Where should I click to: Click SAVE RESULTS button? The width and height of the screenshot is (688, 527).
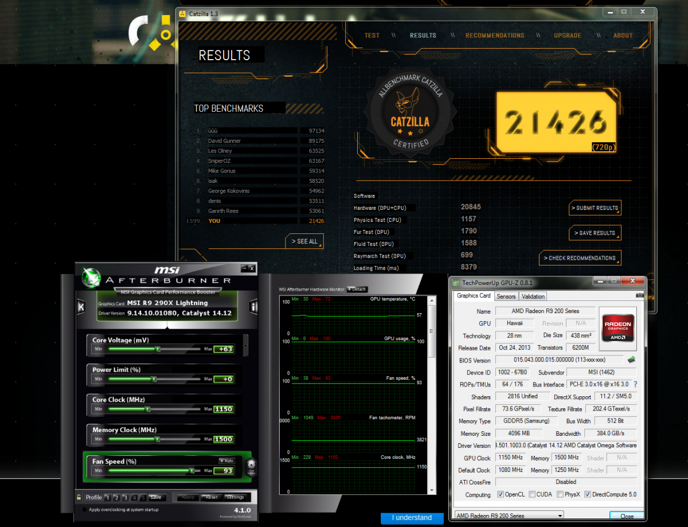[595, 233]
